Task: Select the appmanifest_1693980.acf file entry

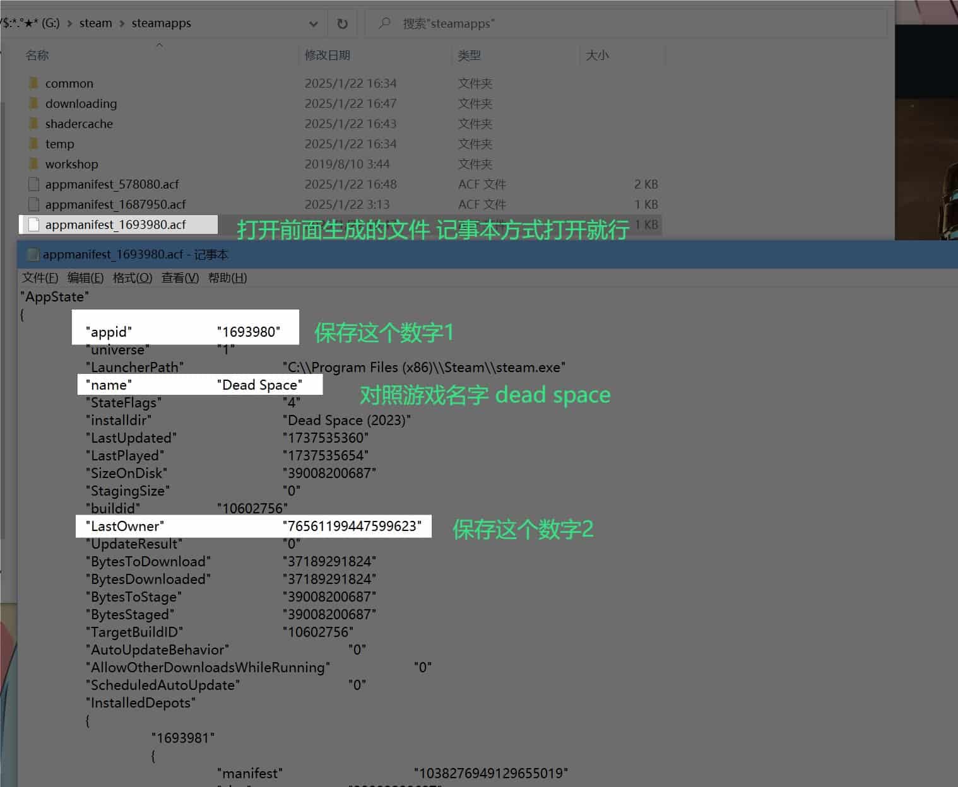Action: click(115, 224)
